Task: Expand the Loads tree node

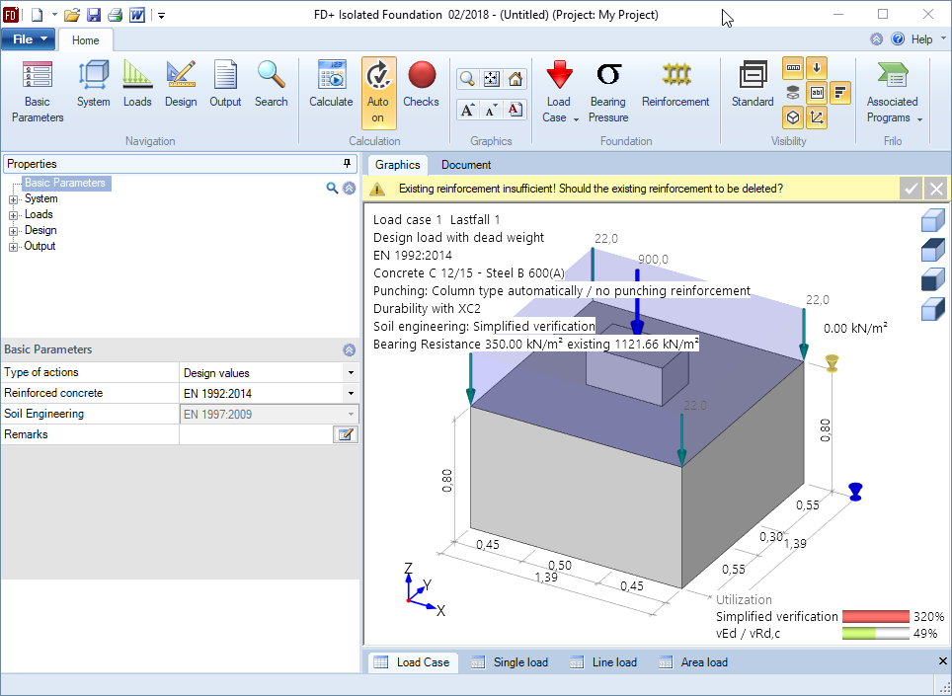Action: [x=13, y=215]
